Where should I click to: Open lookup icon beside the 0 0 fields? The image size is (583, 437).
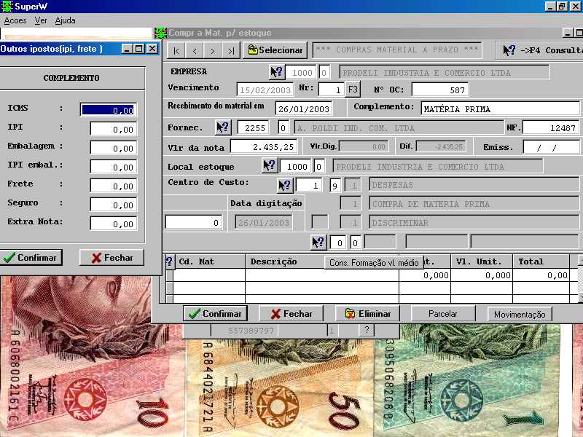(x=318, y=243)
